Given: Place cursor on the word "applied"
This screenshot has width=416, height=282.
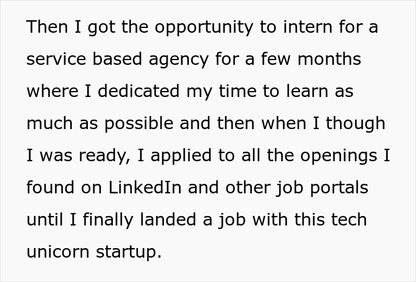Looking at the screenshot, I should click(x=181, y=156).
